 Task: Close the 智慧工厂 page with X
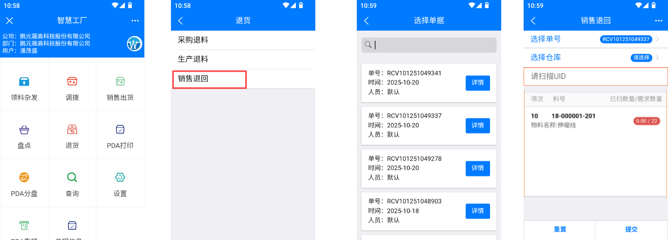(x=10, y=21)
